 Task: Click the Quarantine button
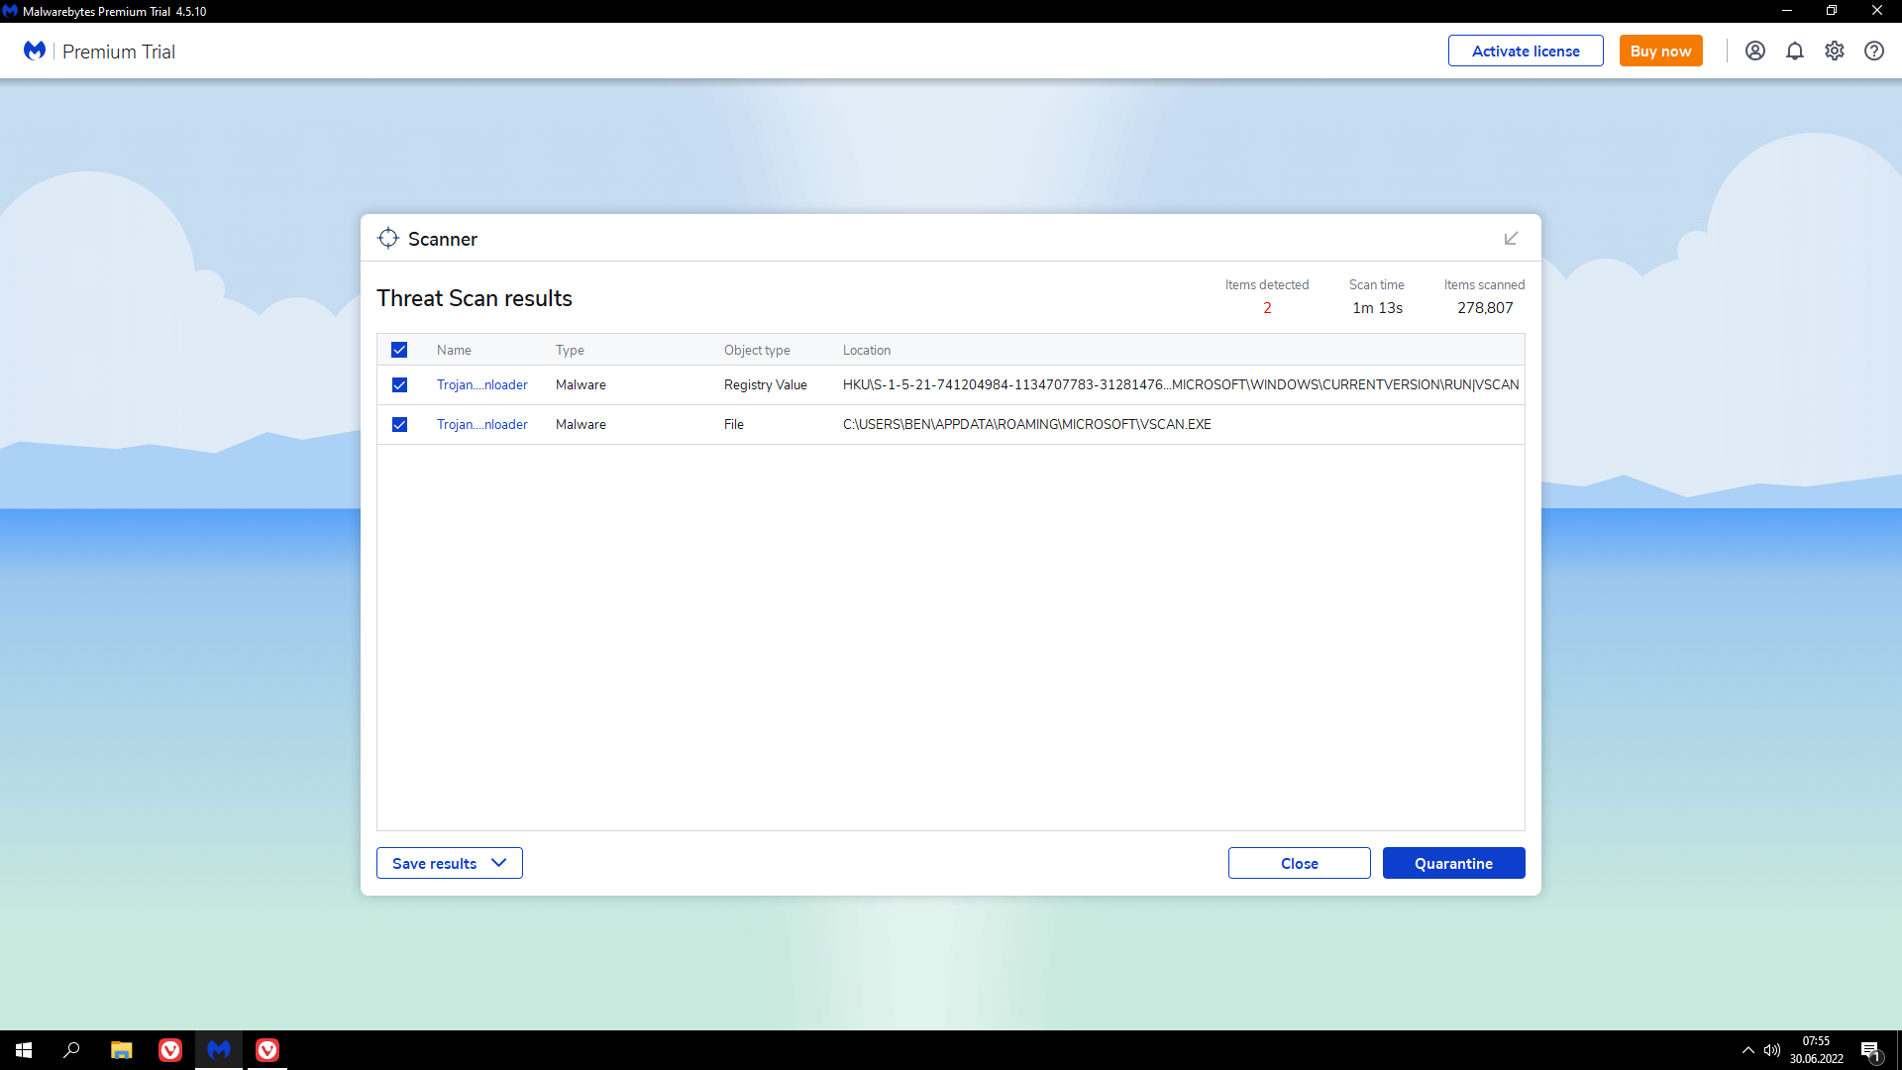tap(1453, 863)
